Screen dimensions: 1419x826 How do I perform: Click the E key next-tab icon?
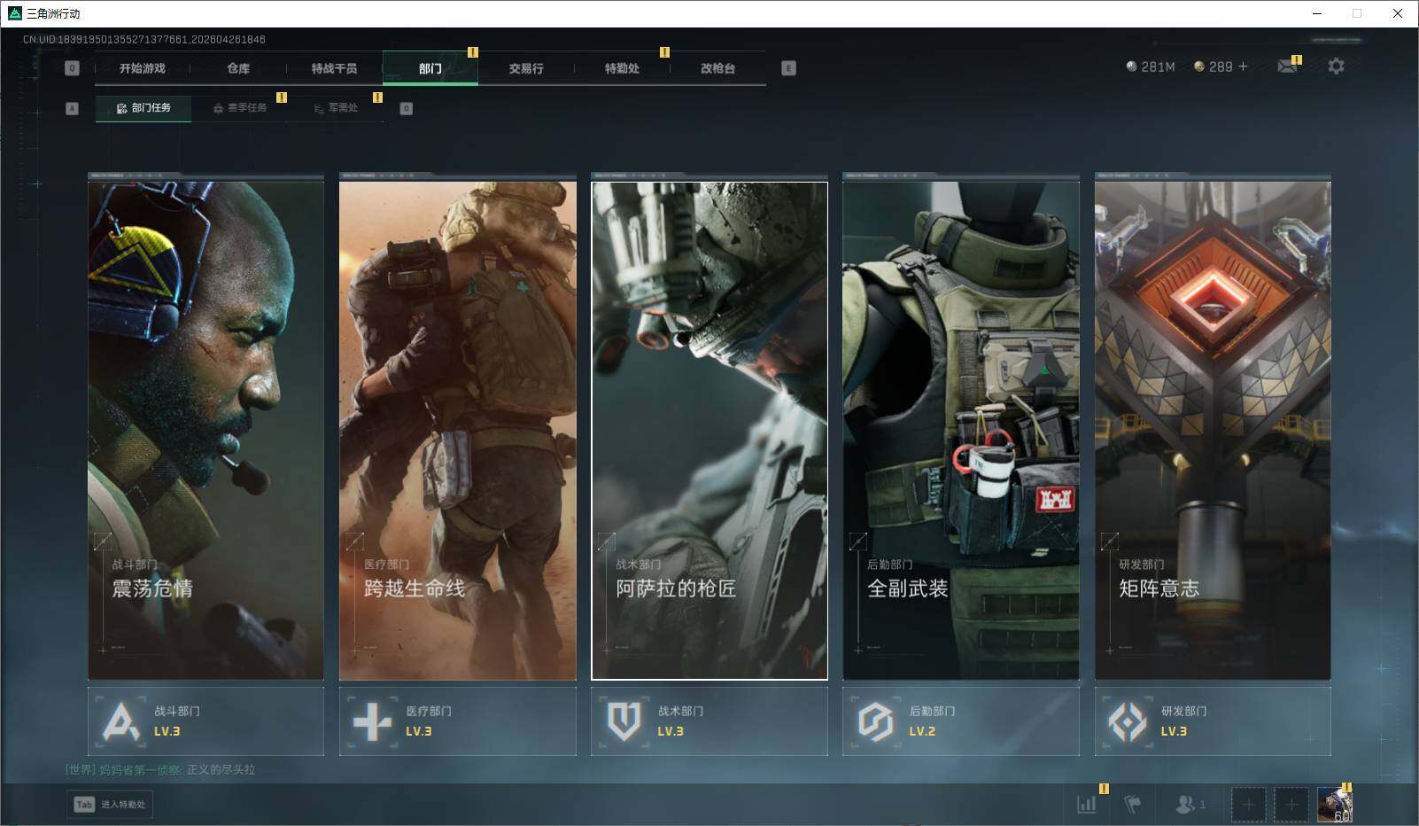click(x=788, y=68)
